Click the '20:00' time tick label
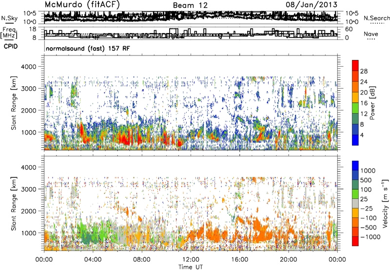This screenshot has width=390, height=270. tap(288, 260)
